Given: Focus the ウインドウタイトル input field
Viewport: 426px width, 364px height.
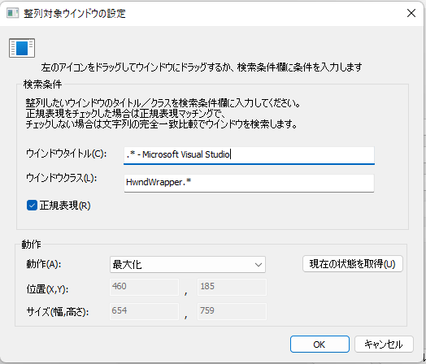Looking at the screenshot, I should click(249, 155).
